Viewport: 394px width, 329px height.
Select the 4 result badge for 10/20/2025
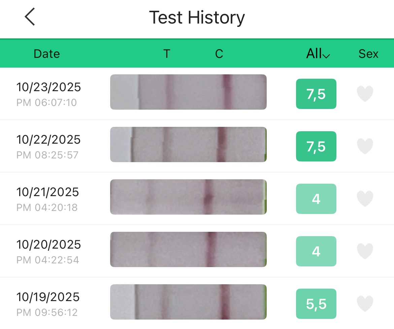(x=316, y=251)
